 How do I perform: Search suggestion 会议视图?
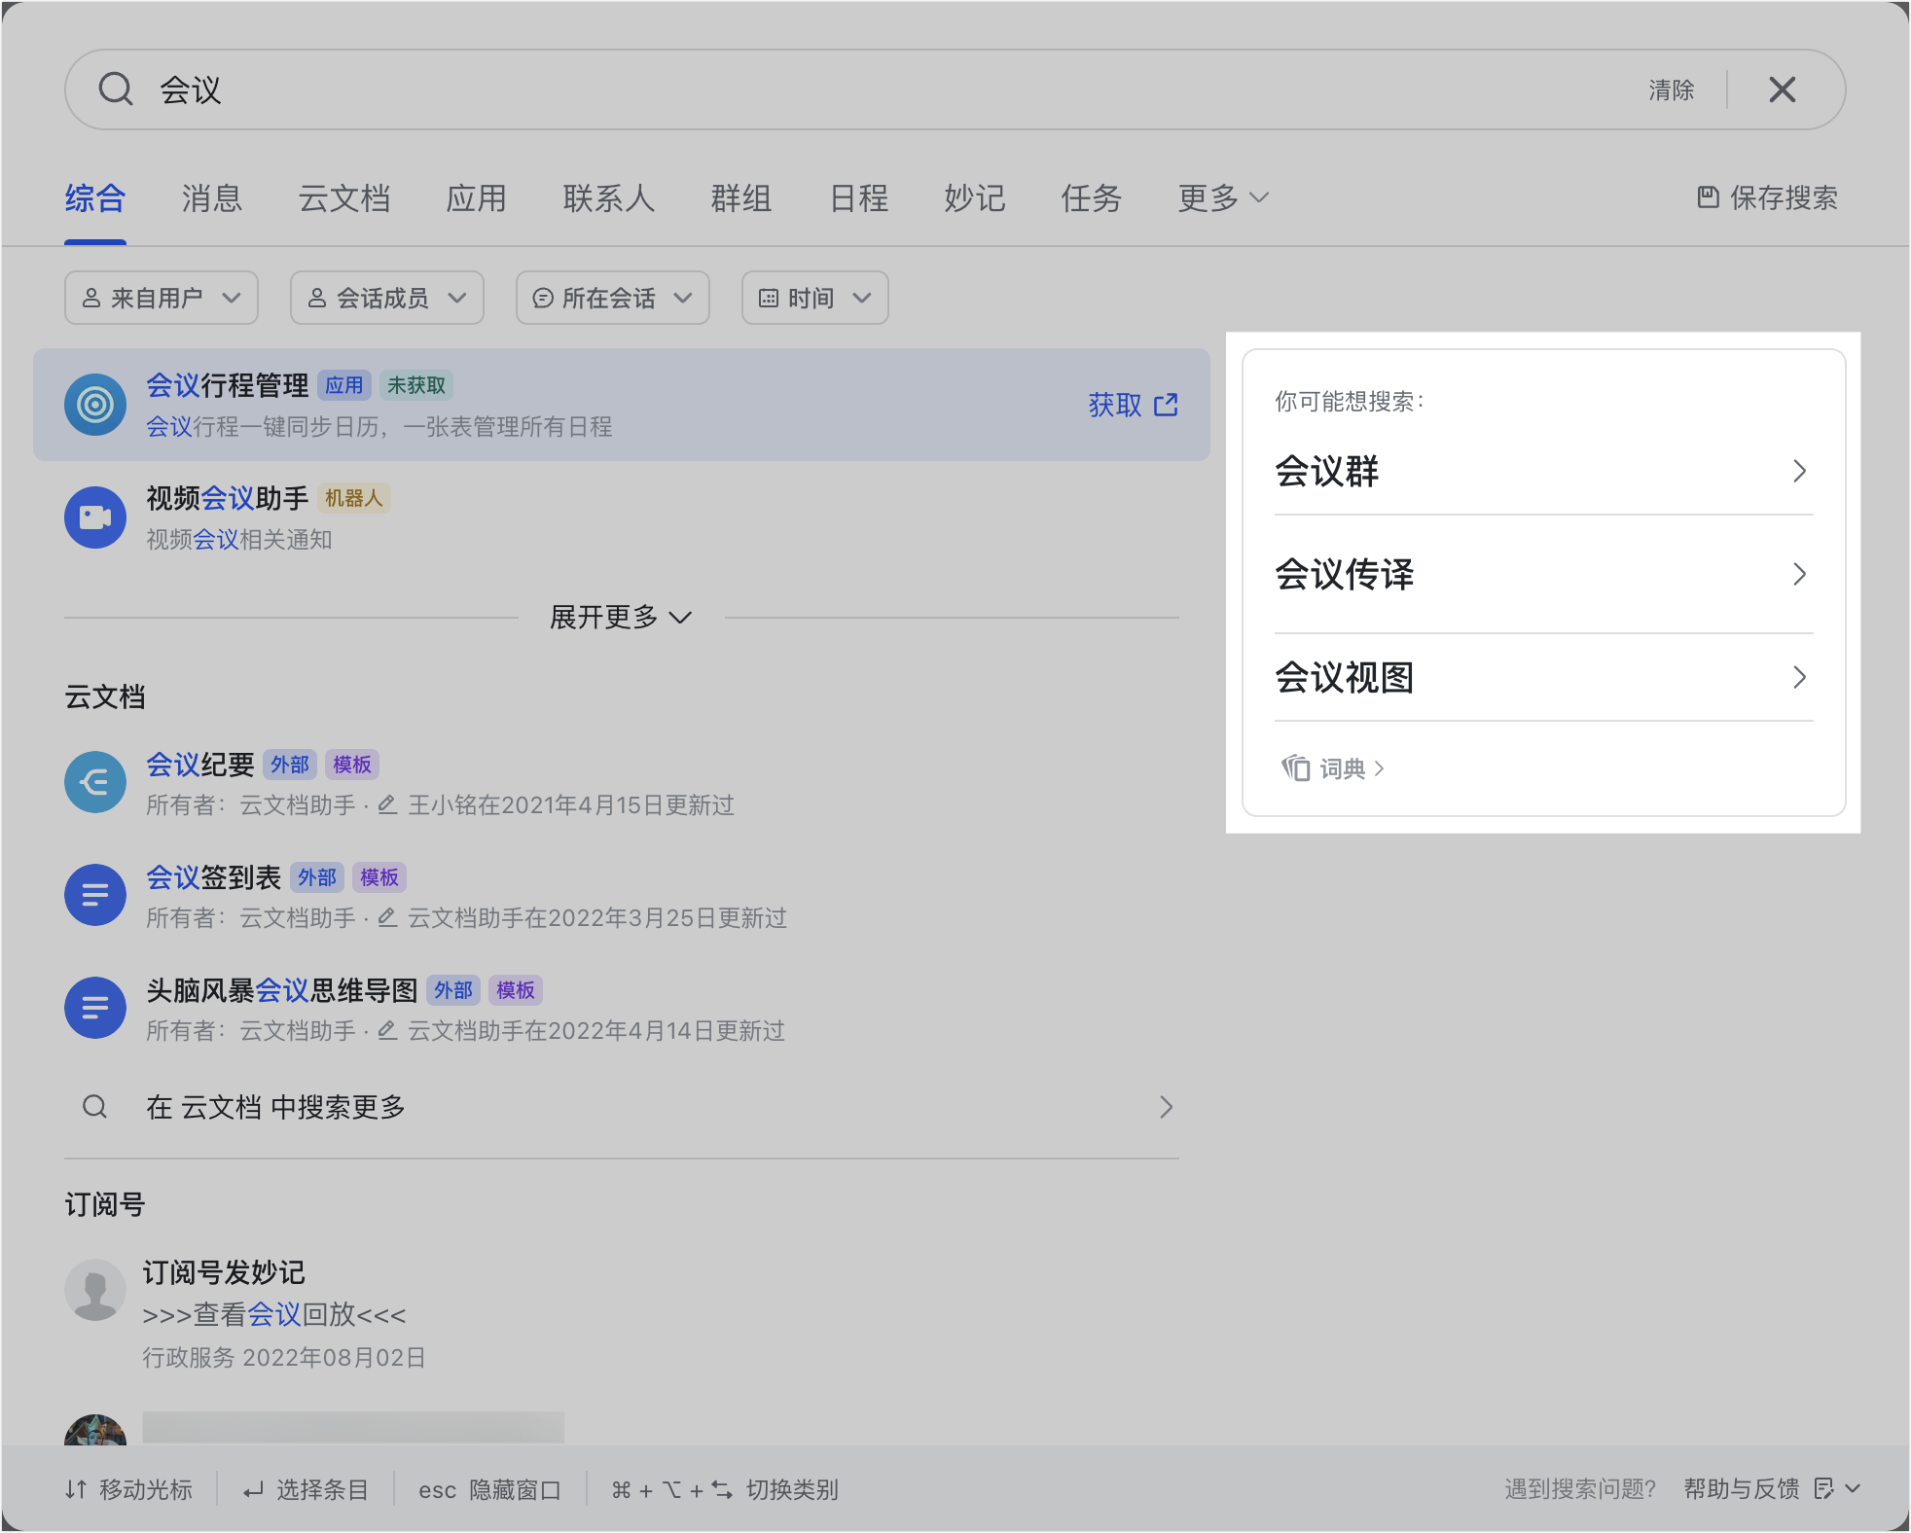(x=1345, y=677)
